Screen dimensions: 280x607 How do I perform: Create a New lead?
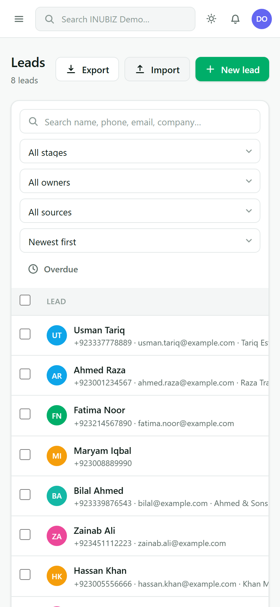tap(232, 69)
